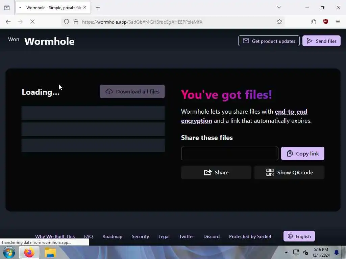The width and height of the screenshot is (346, 259).
Task: Click 'Share these files' label
Action: (207, 138)
